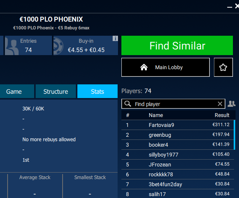239x198 pixels.
Task: Click the €197.94 result value
Action: click(x=221, y=134)
